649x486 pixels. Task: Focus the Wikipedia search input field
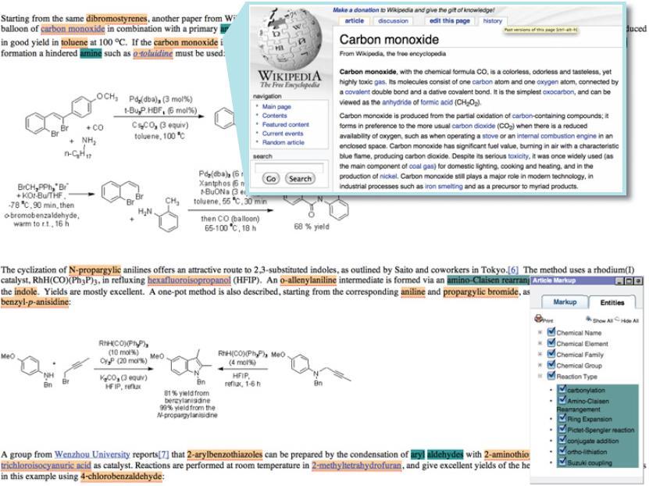tap(289, 167)
